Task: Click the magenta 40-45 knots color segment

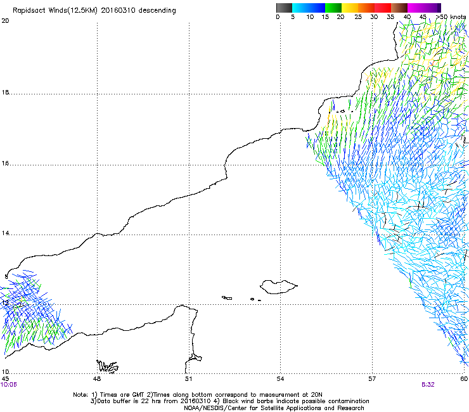Action: (x=416, y=8)
